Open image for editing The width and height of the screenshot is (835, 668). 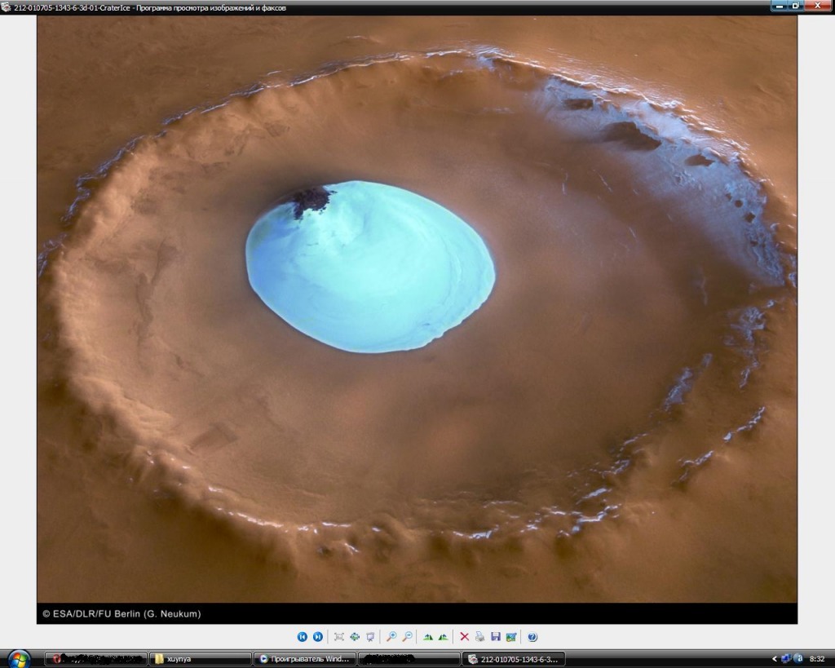click(x=511, y=636)
